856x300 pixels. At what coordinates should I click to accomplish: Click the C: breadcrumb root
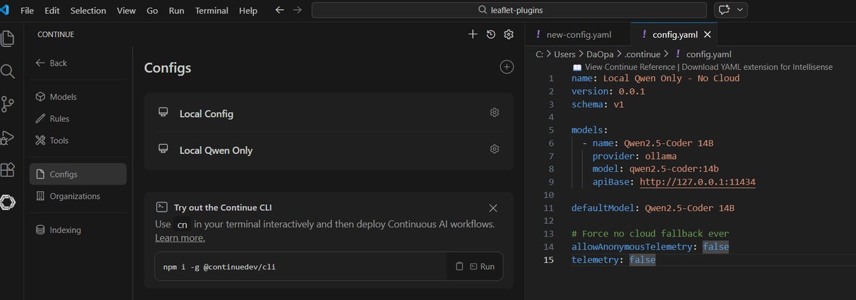click(539, 53)
